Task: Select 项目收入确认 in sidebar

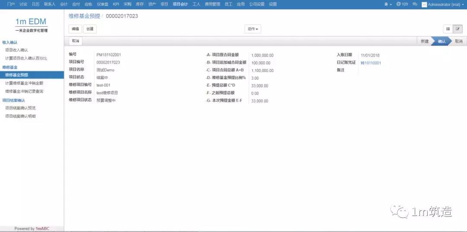Action: point(17,50)
